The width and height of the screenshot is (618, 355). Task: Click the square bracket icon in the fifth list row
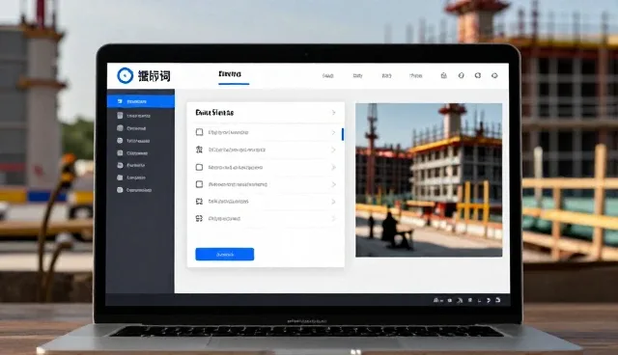click(x=200, y=202)
